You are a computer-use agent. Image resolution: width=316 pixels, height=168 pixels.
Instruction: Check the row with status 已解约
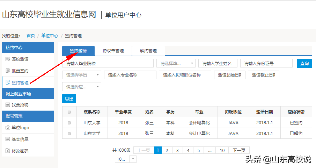tap(69, 134)
